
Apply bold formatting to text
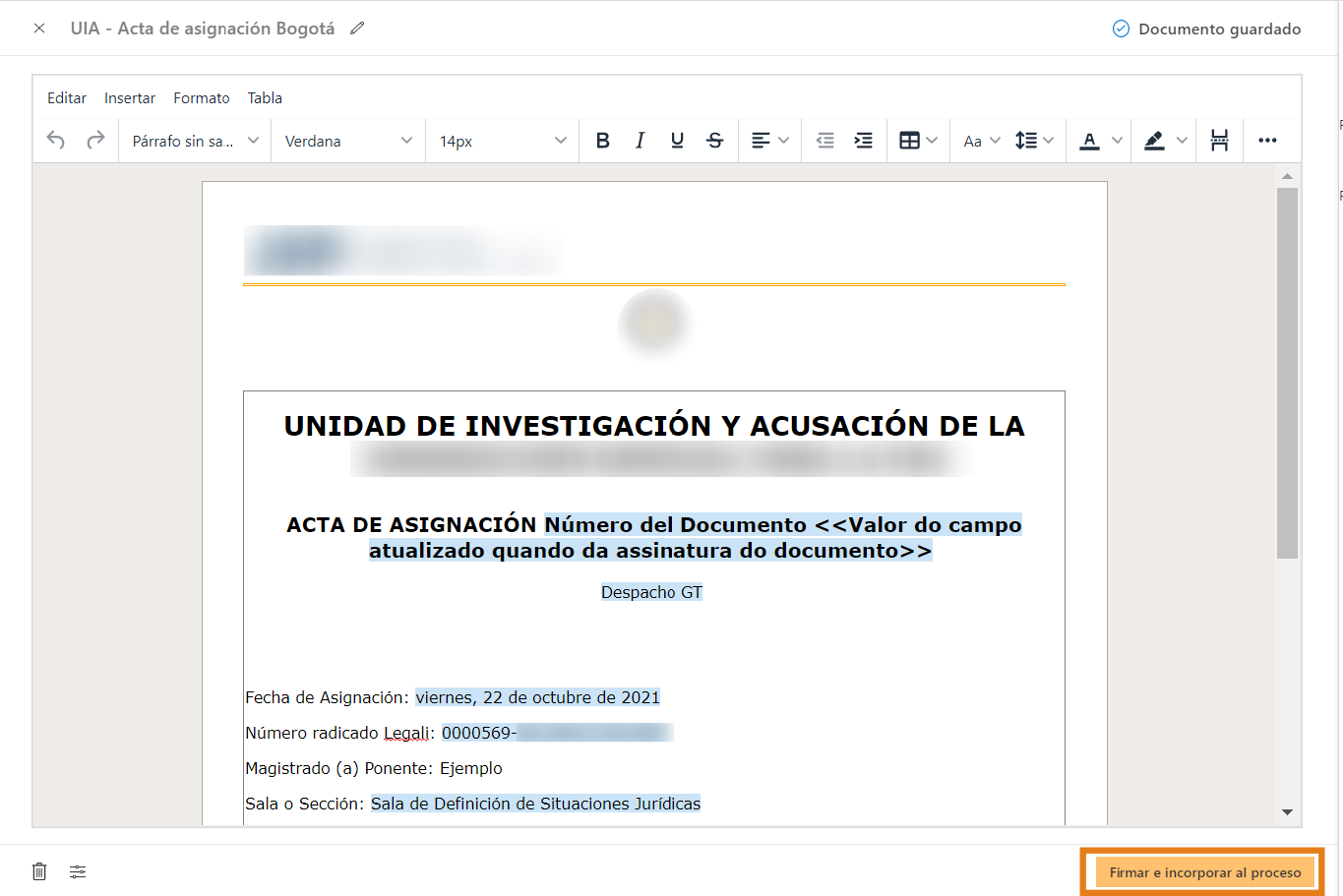602,140
